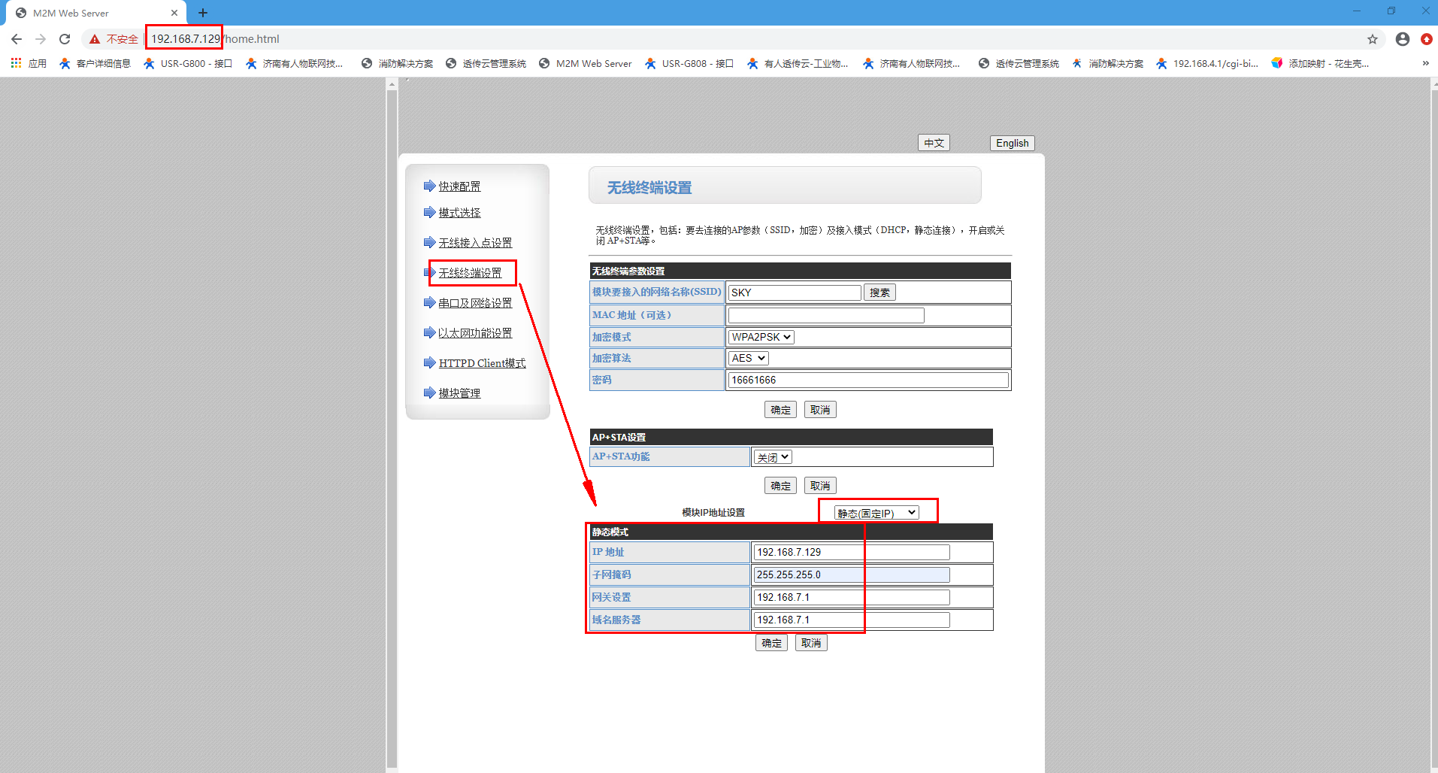Open 串口及网络设置 in sidebar menu

[475, 303]
